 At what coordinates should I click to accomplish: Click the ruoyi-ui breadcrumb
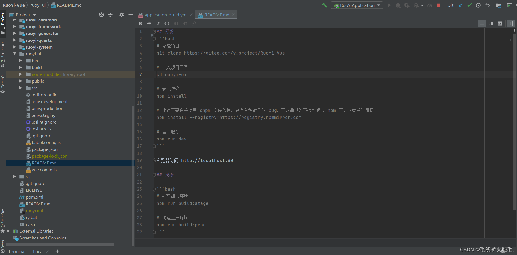pyautogui.click(x=38, y=5)
